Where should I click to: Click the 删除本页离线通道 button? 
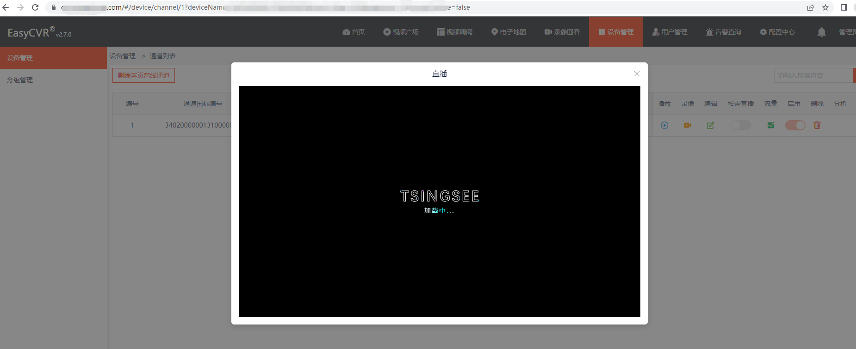143,75
